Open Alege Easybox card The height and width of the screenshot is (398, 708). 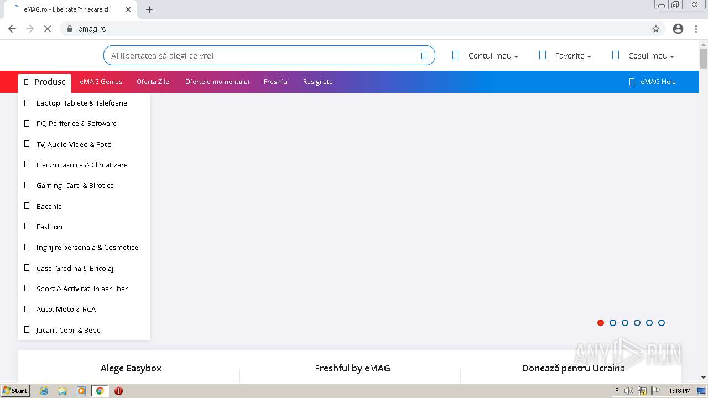131,368
